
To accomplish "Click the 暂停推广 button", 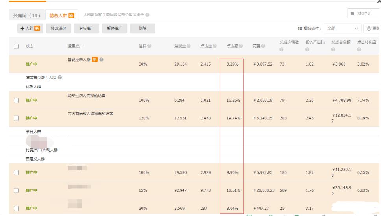I will pyautogui.click(x=115, y=28).
